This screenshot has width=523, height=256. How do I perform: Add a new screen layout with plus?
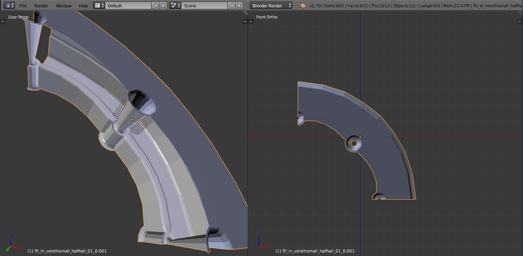pyautogui.click(x=156, y=5)
